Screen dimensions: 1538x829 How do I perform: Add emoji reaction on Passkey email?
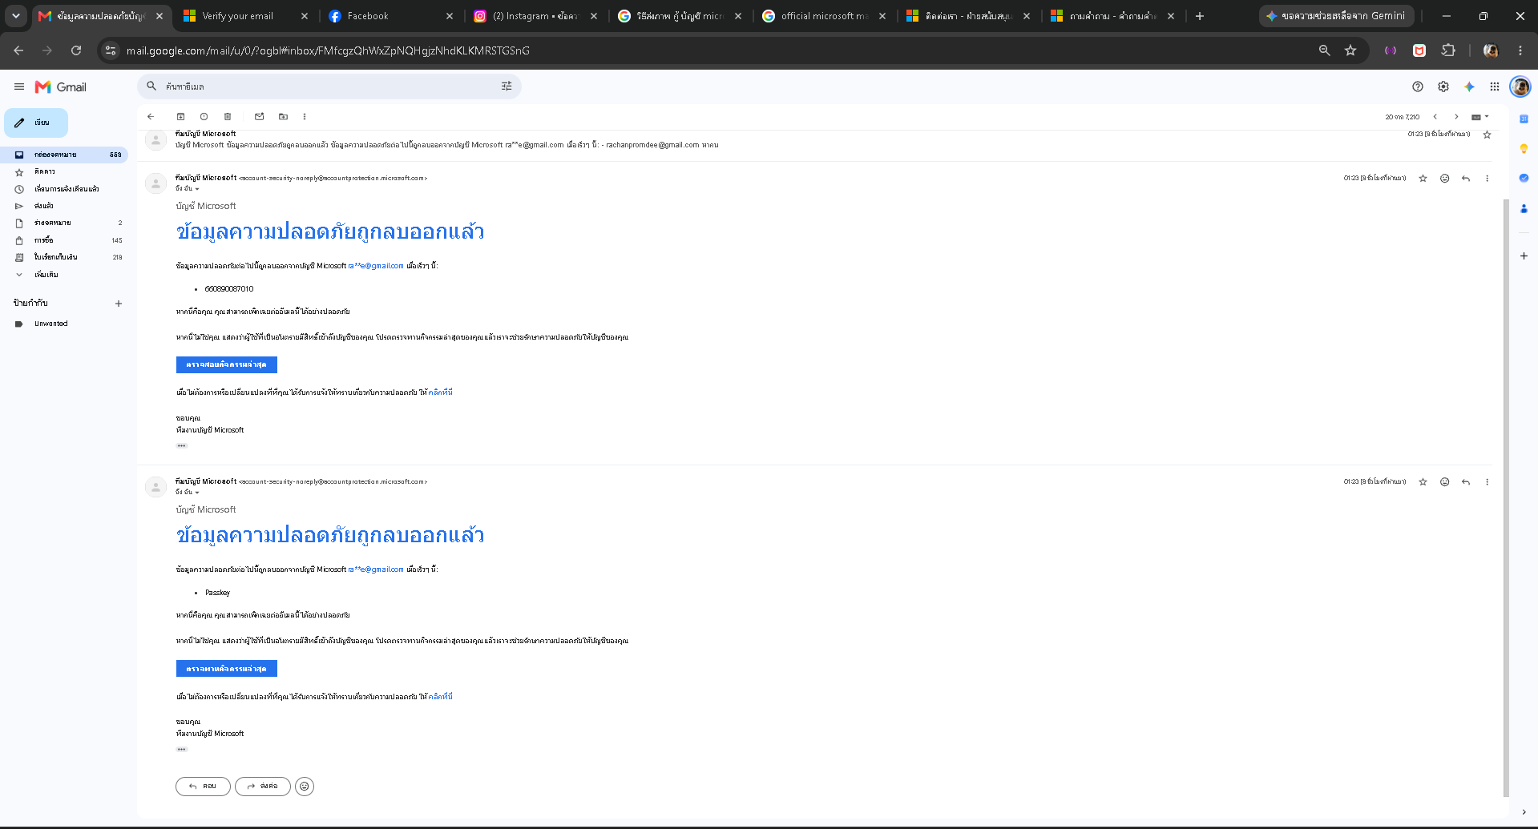point(1444,482)
